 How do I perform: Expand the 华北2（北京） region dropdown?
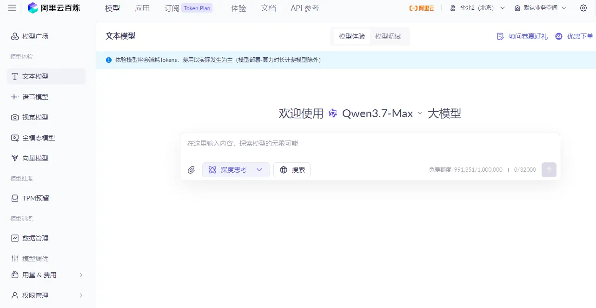click(477, 8)
